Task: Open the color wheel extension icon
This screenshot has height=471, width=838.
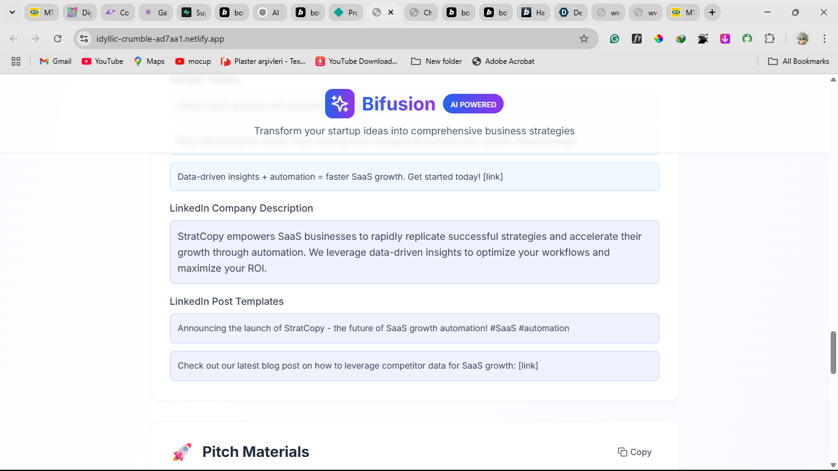Action: [x=659, y=39]
